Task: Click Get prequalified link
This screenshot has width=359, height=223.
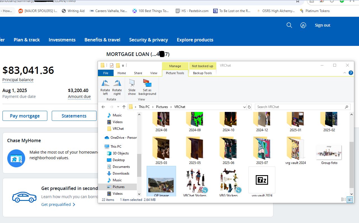Action: (58, 205)
